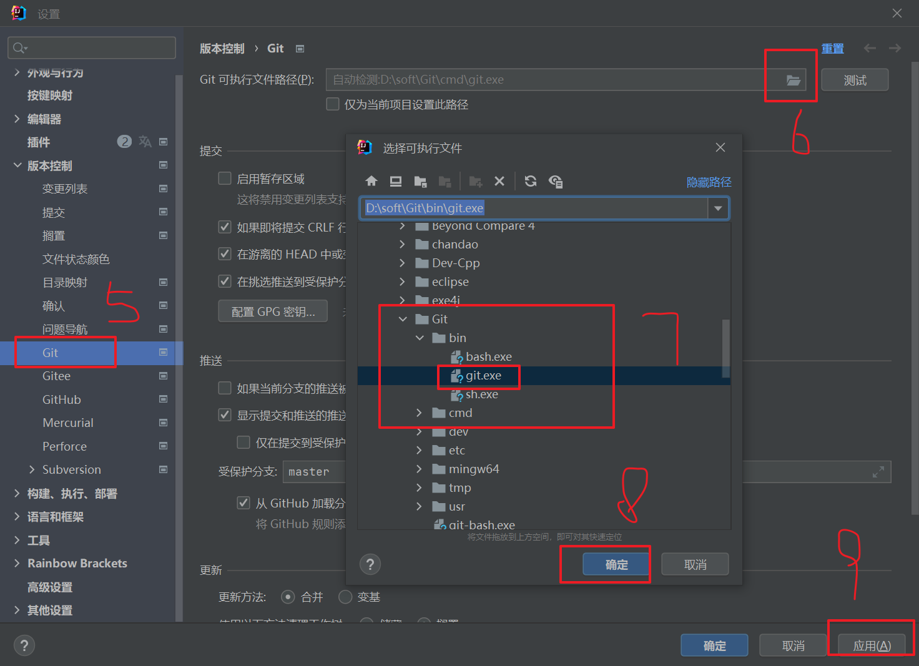Image resolution: width=919 pixels, height=666 pixels.
Task: Open the path history dropdown arrow
Action: click(x=718, y=208)
